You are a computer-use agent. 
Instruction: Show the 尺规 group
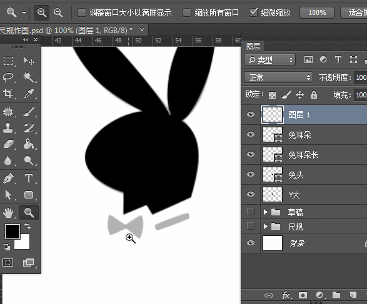pos(251,226)
